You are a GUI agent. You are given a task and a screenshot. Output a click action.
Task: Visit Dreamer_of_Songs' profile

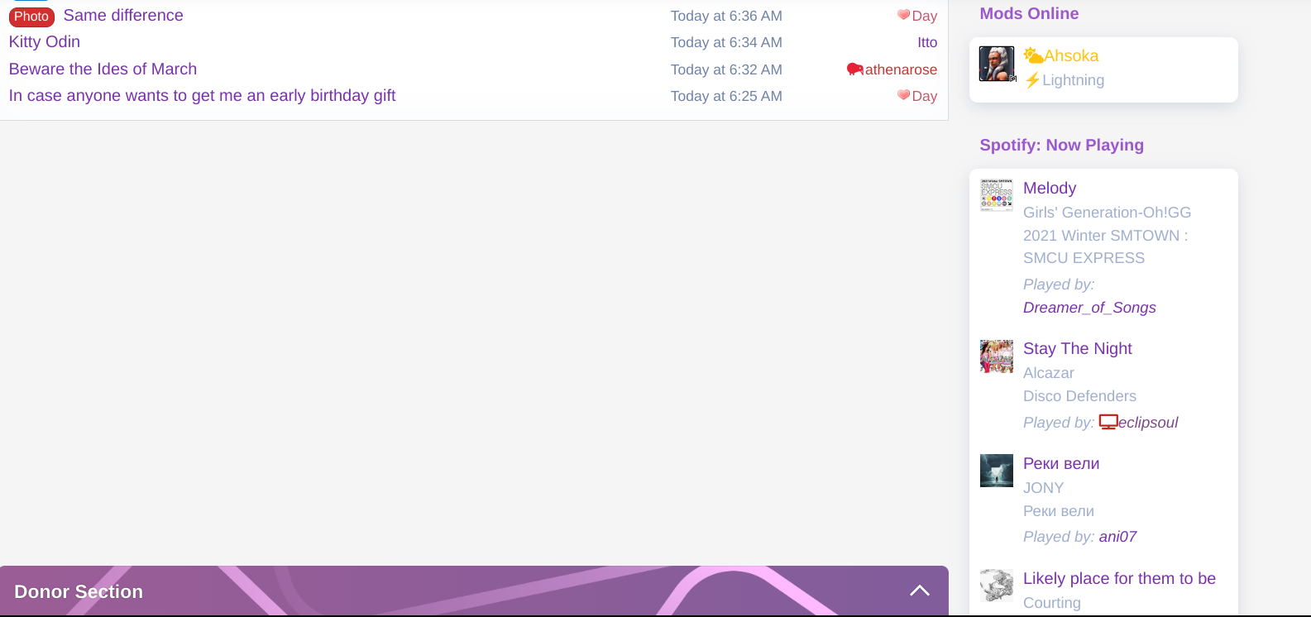click(1089, 308)
